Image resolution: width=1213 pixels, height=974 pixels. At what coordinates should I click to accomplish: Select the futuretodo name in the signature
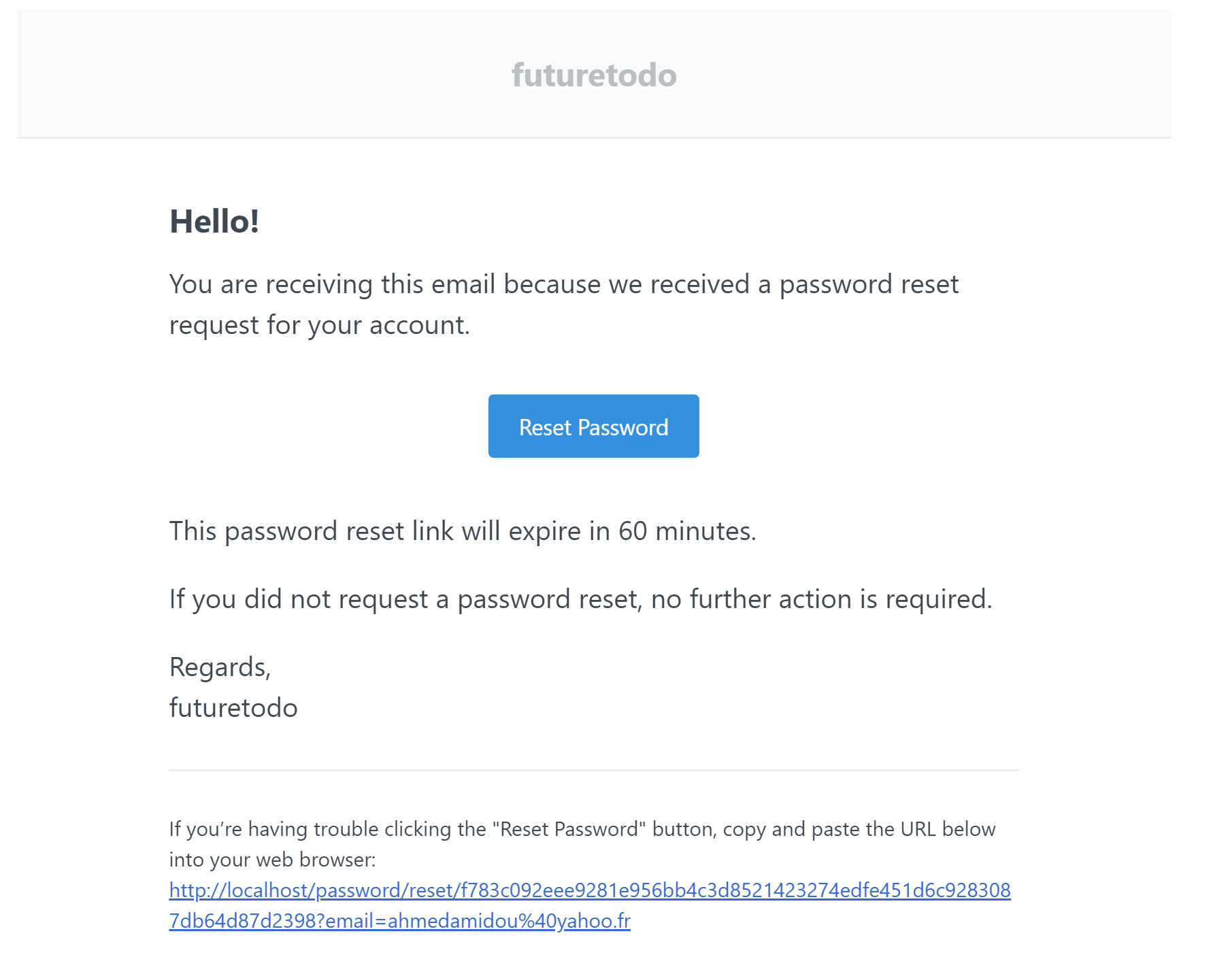point(233,707)
